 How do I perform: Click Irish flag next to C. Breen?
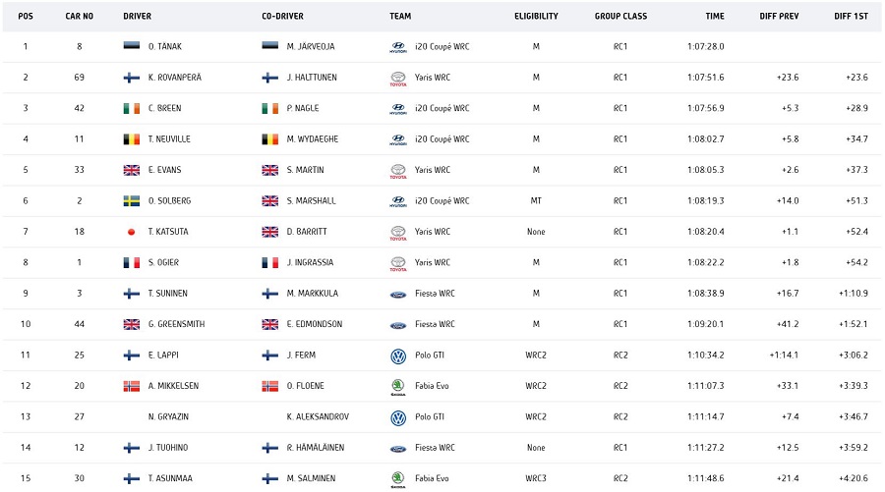point(132,108)
